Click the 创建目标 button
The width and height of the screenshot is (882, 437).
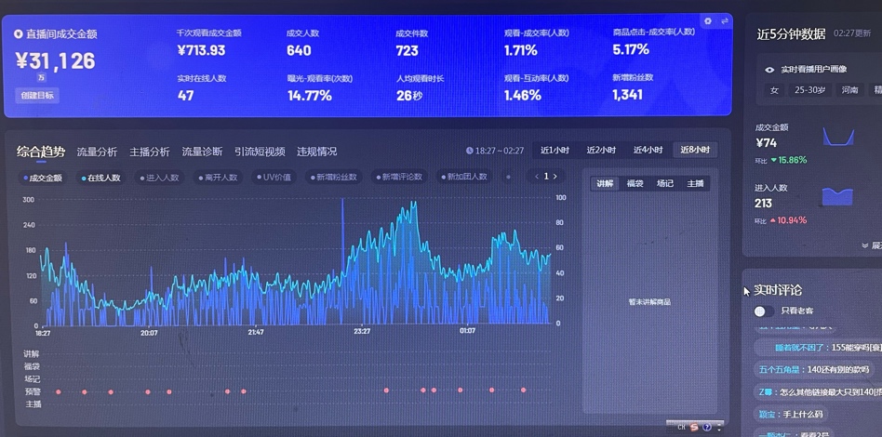pos(37,95)
